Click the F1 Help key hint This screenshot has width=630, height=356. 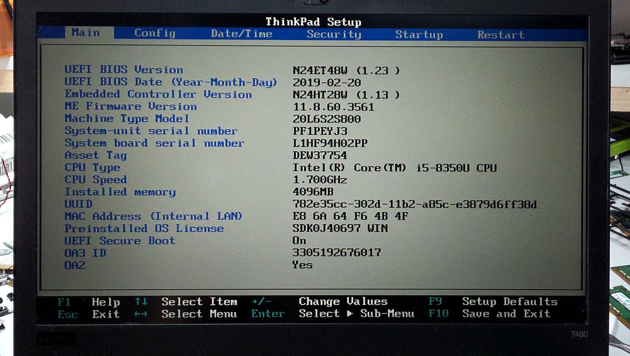[89, 302]
